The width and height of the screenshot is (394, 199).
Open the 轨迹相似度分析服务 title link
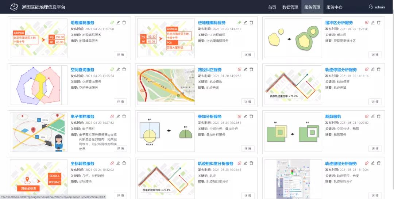(x=215, y=164)
